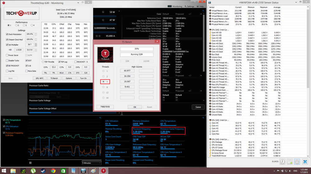The image size is (311, 174).
Task: Click HWiNFO window title icon
Action: pos(210,2)
